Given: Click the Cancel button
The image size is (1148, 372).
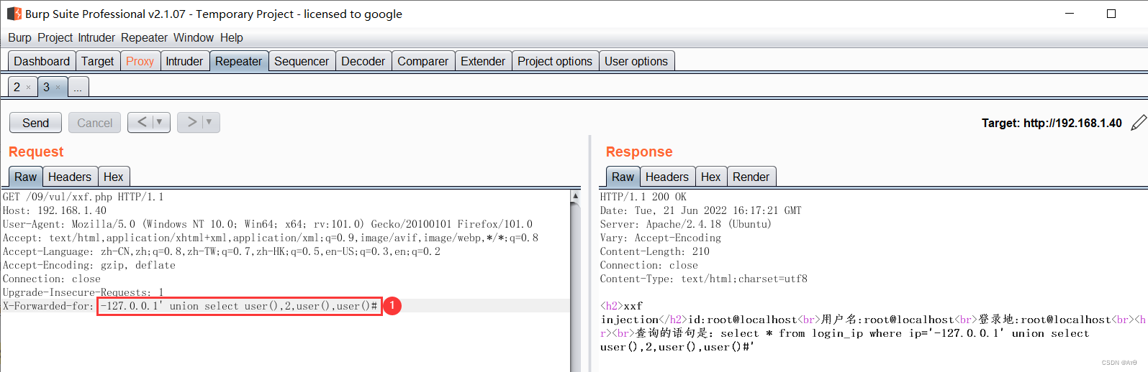Looking at the screenshot, I should 95,123.
